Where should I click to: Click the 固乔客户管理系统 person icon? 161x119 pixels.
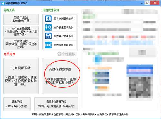pos(48,36)
